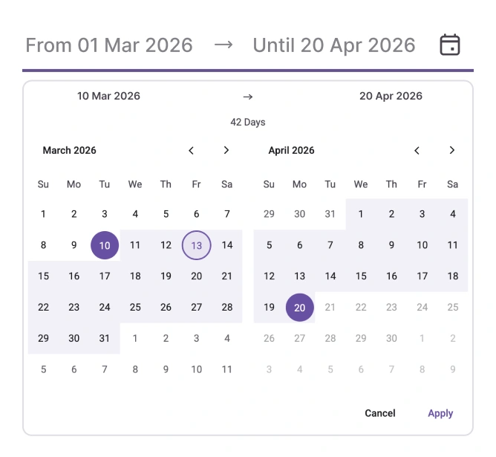The width and height of the screenshot is (496, 457).
Task: Select the highlighted March 10 start date
Action: click(x=105, y=245)
